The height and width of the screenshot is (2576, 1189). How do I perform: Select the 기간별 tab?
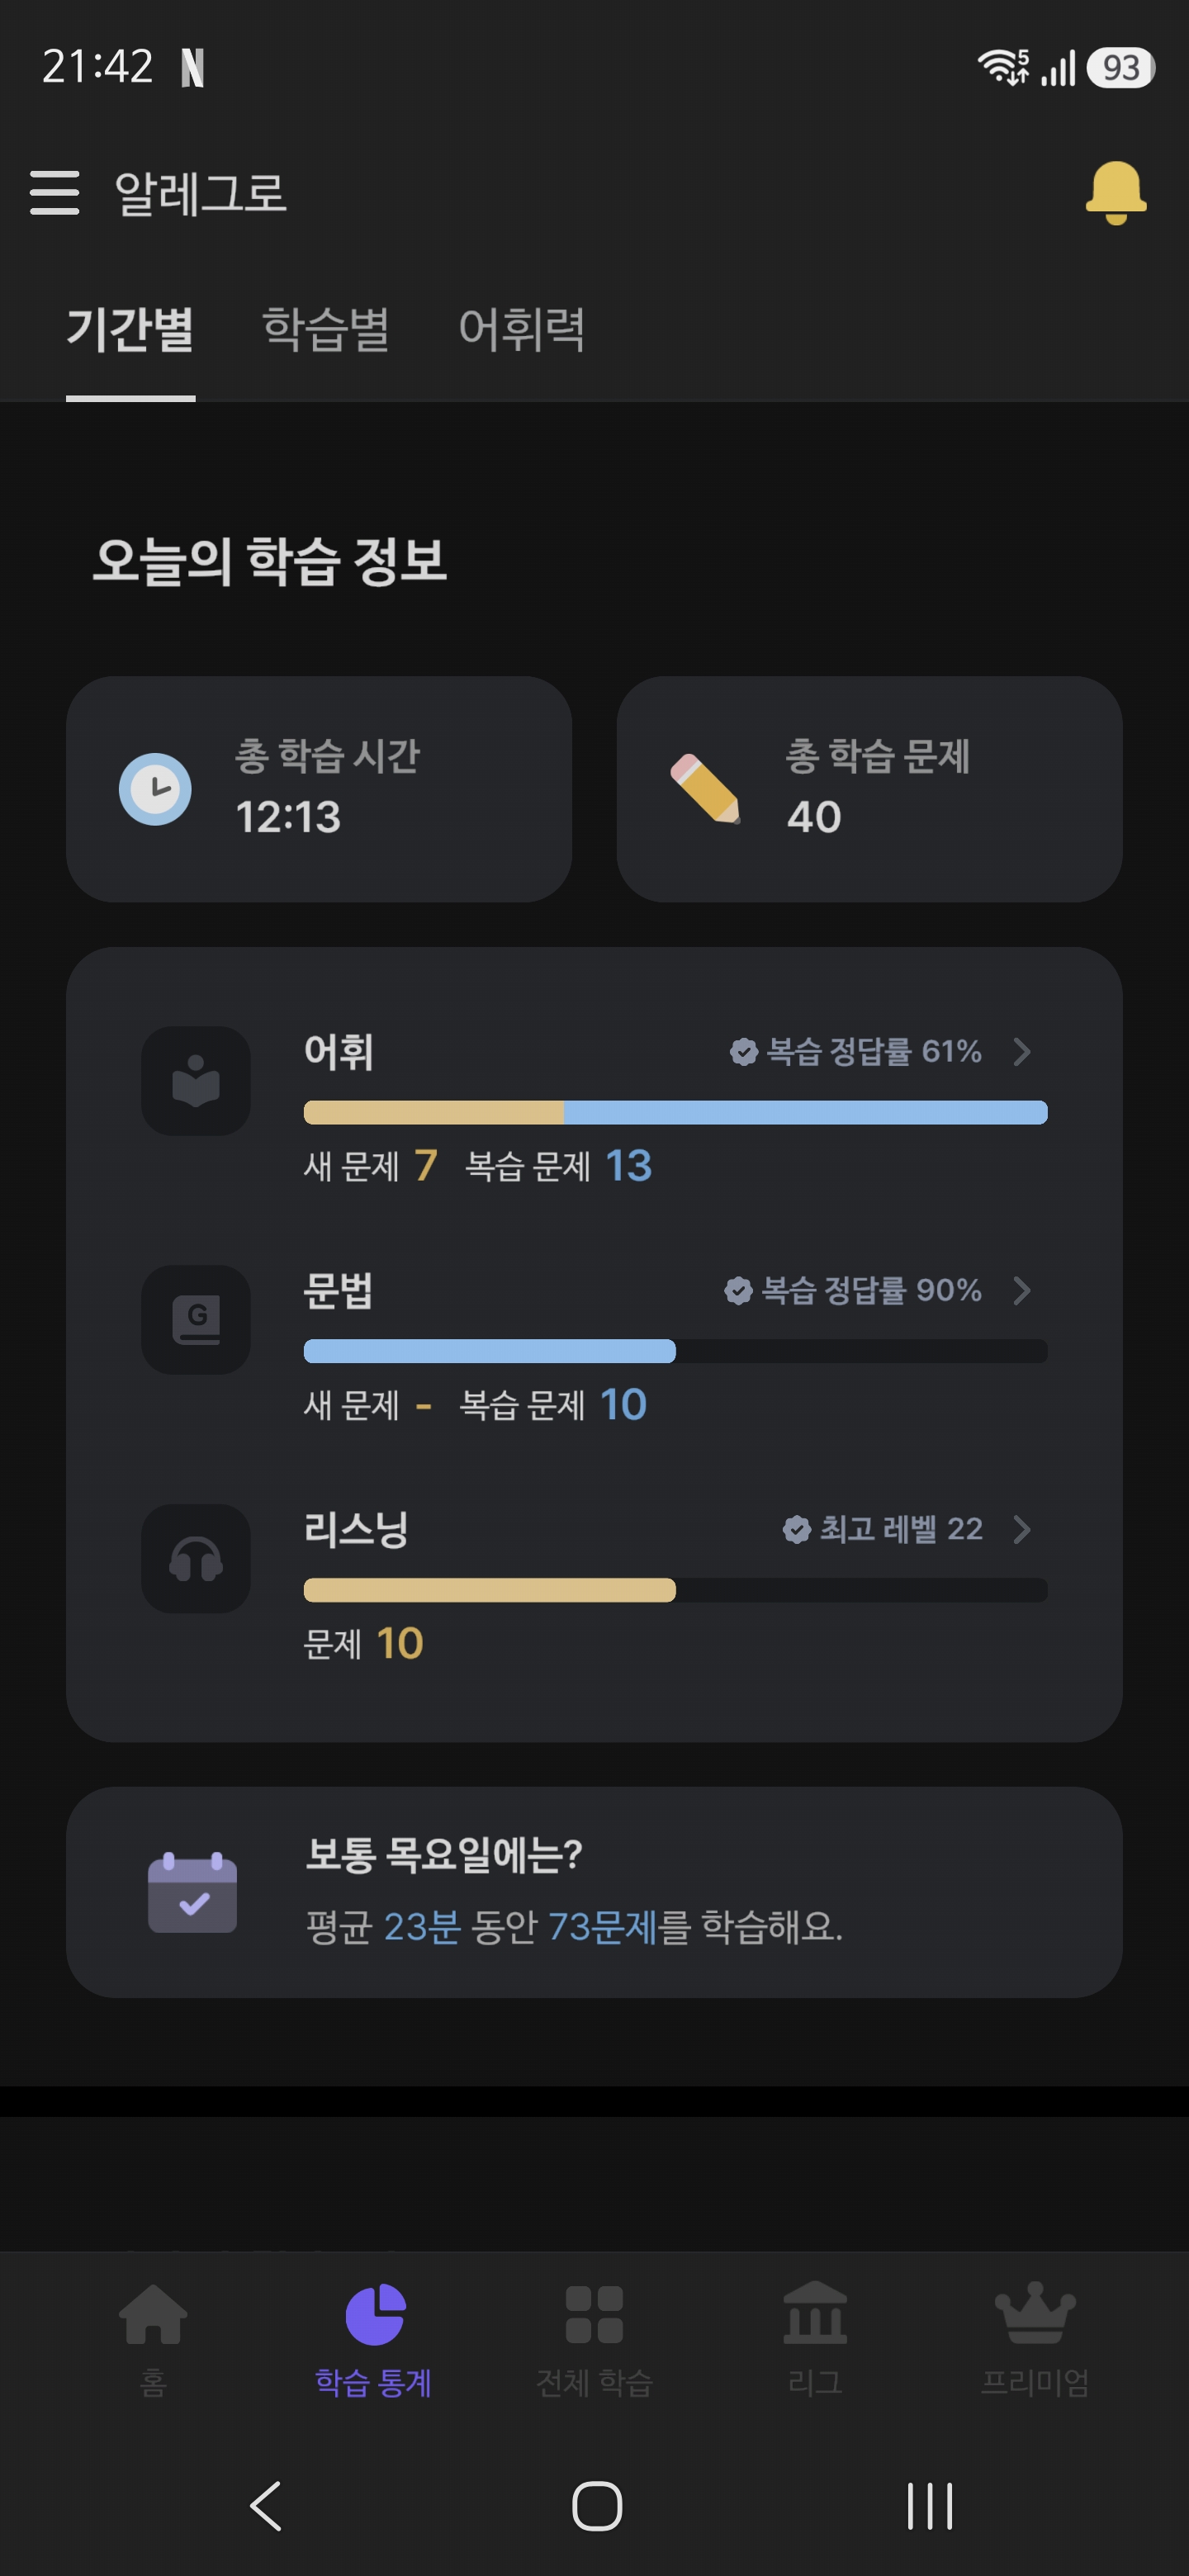(131, 329)
